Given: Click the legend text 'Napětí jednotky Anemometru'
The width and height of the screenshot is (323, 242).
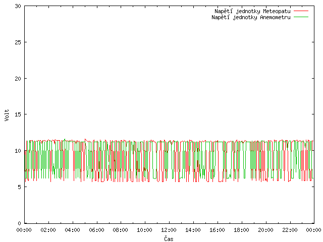Looking at the screenshot, I should coord(251,17).
